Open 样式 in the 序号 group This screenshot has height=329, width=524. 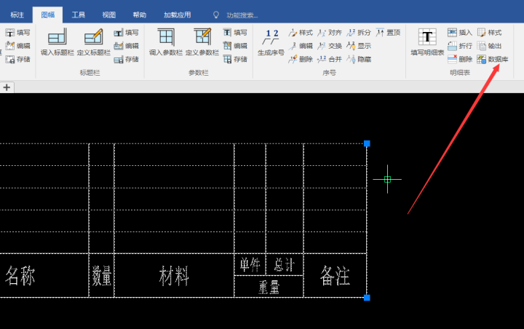pyautogui.click(x=301, y=33)
